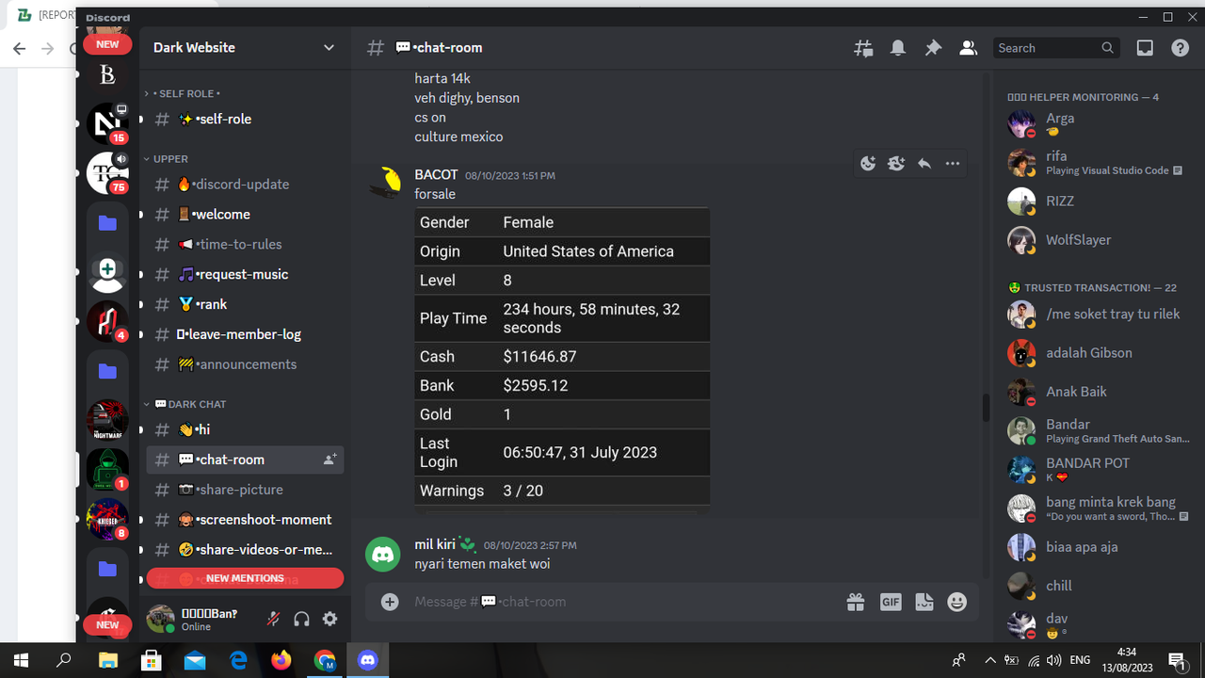Open the Dark Website server menu

(245, 48)
